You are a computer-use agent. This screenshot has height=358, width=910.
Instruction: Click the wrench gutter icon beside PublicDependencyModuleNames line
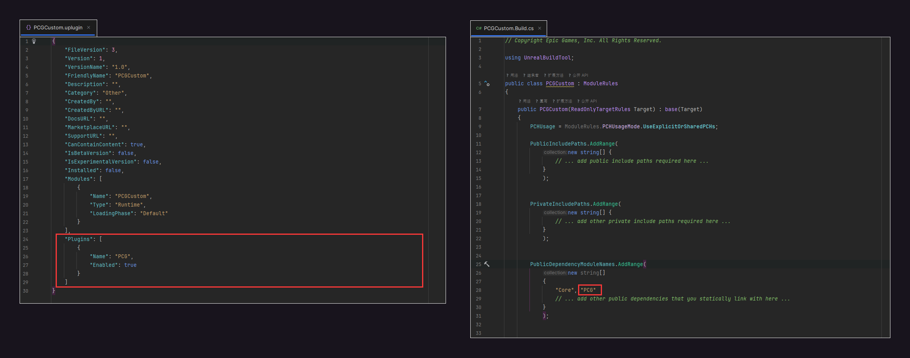(486, 264)
